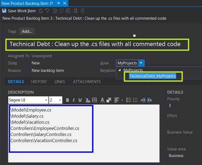Switch to the LINKS tab
The image size is (202, 165).
(x=60, y=82)
